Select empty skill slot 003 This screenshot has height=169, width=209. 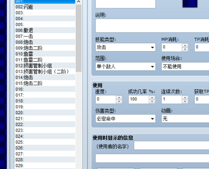(45, 13)
